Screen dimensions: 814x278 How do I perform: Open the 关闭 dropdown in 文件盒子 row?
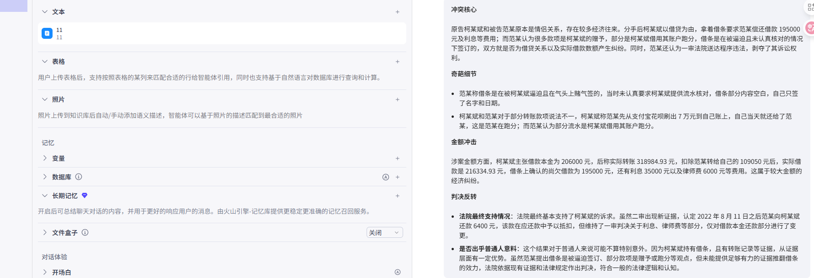(x=384, y=232)
